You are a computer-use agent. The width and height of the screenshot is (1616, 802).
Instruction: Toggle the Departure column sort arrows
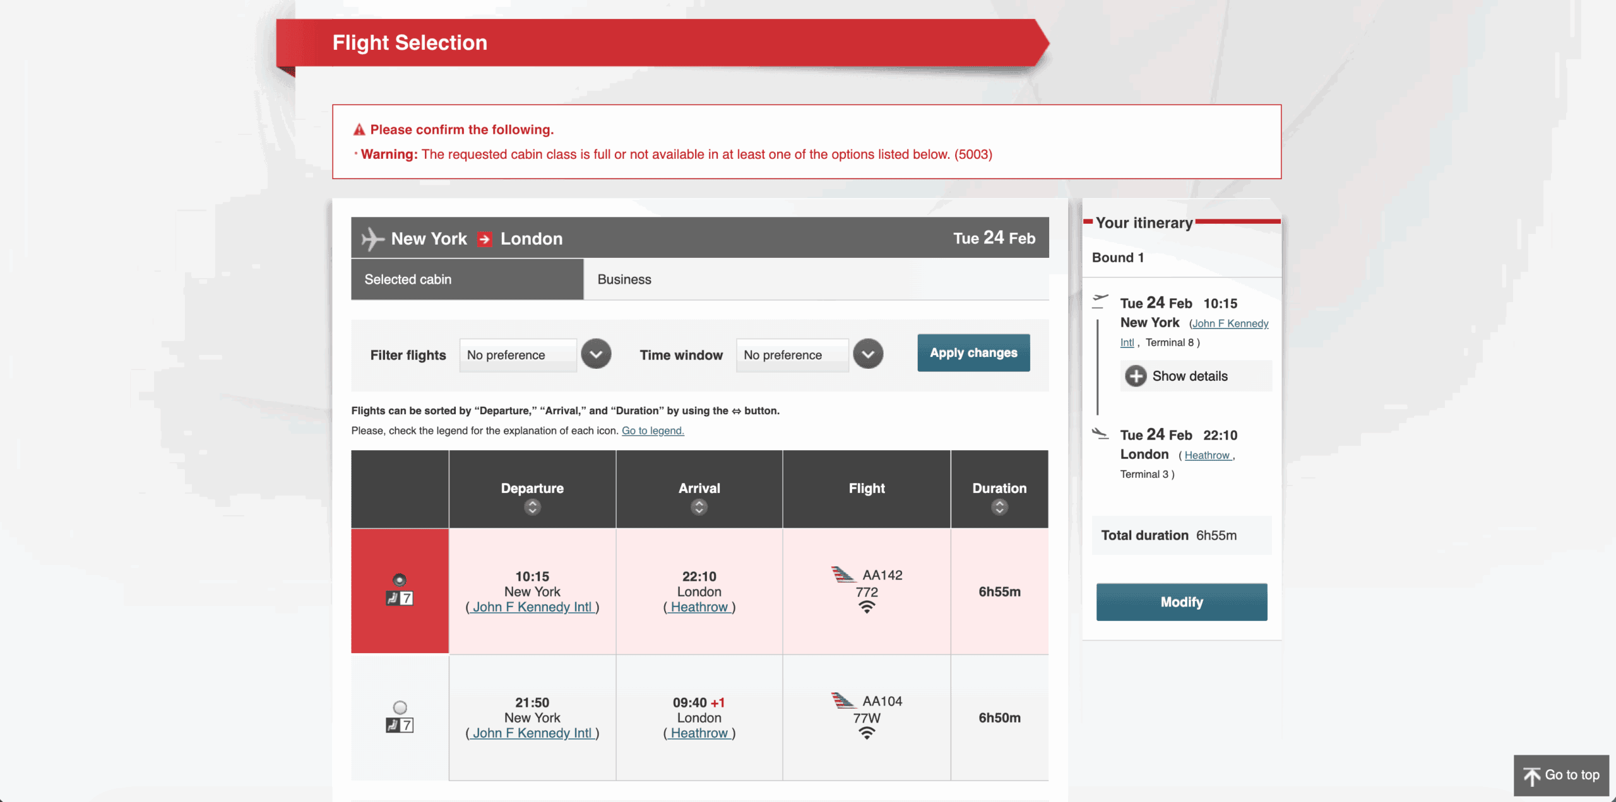click(x=532, y=506)
